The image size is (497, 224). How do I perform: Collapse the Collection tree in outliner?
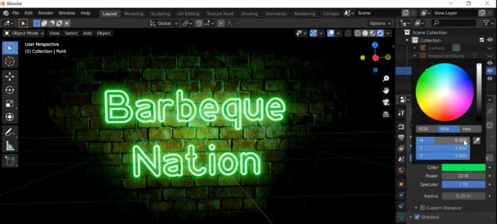click(407, 40)
